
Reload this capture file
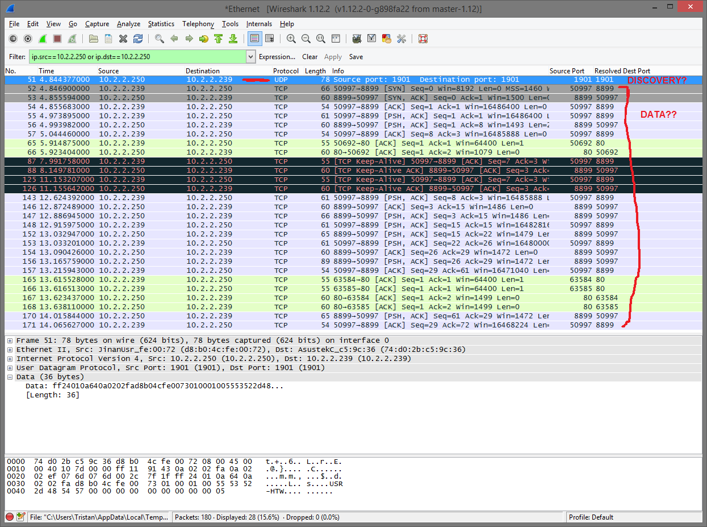click(x=138, y=39)
